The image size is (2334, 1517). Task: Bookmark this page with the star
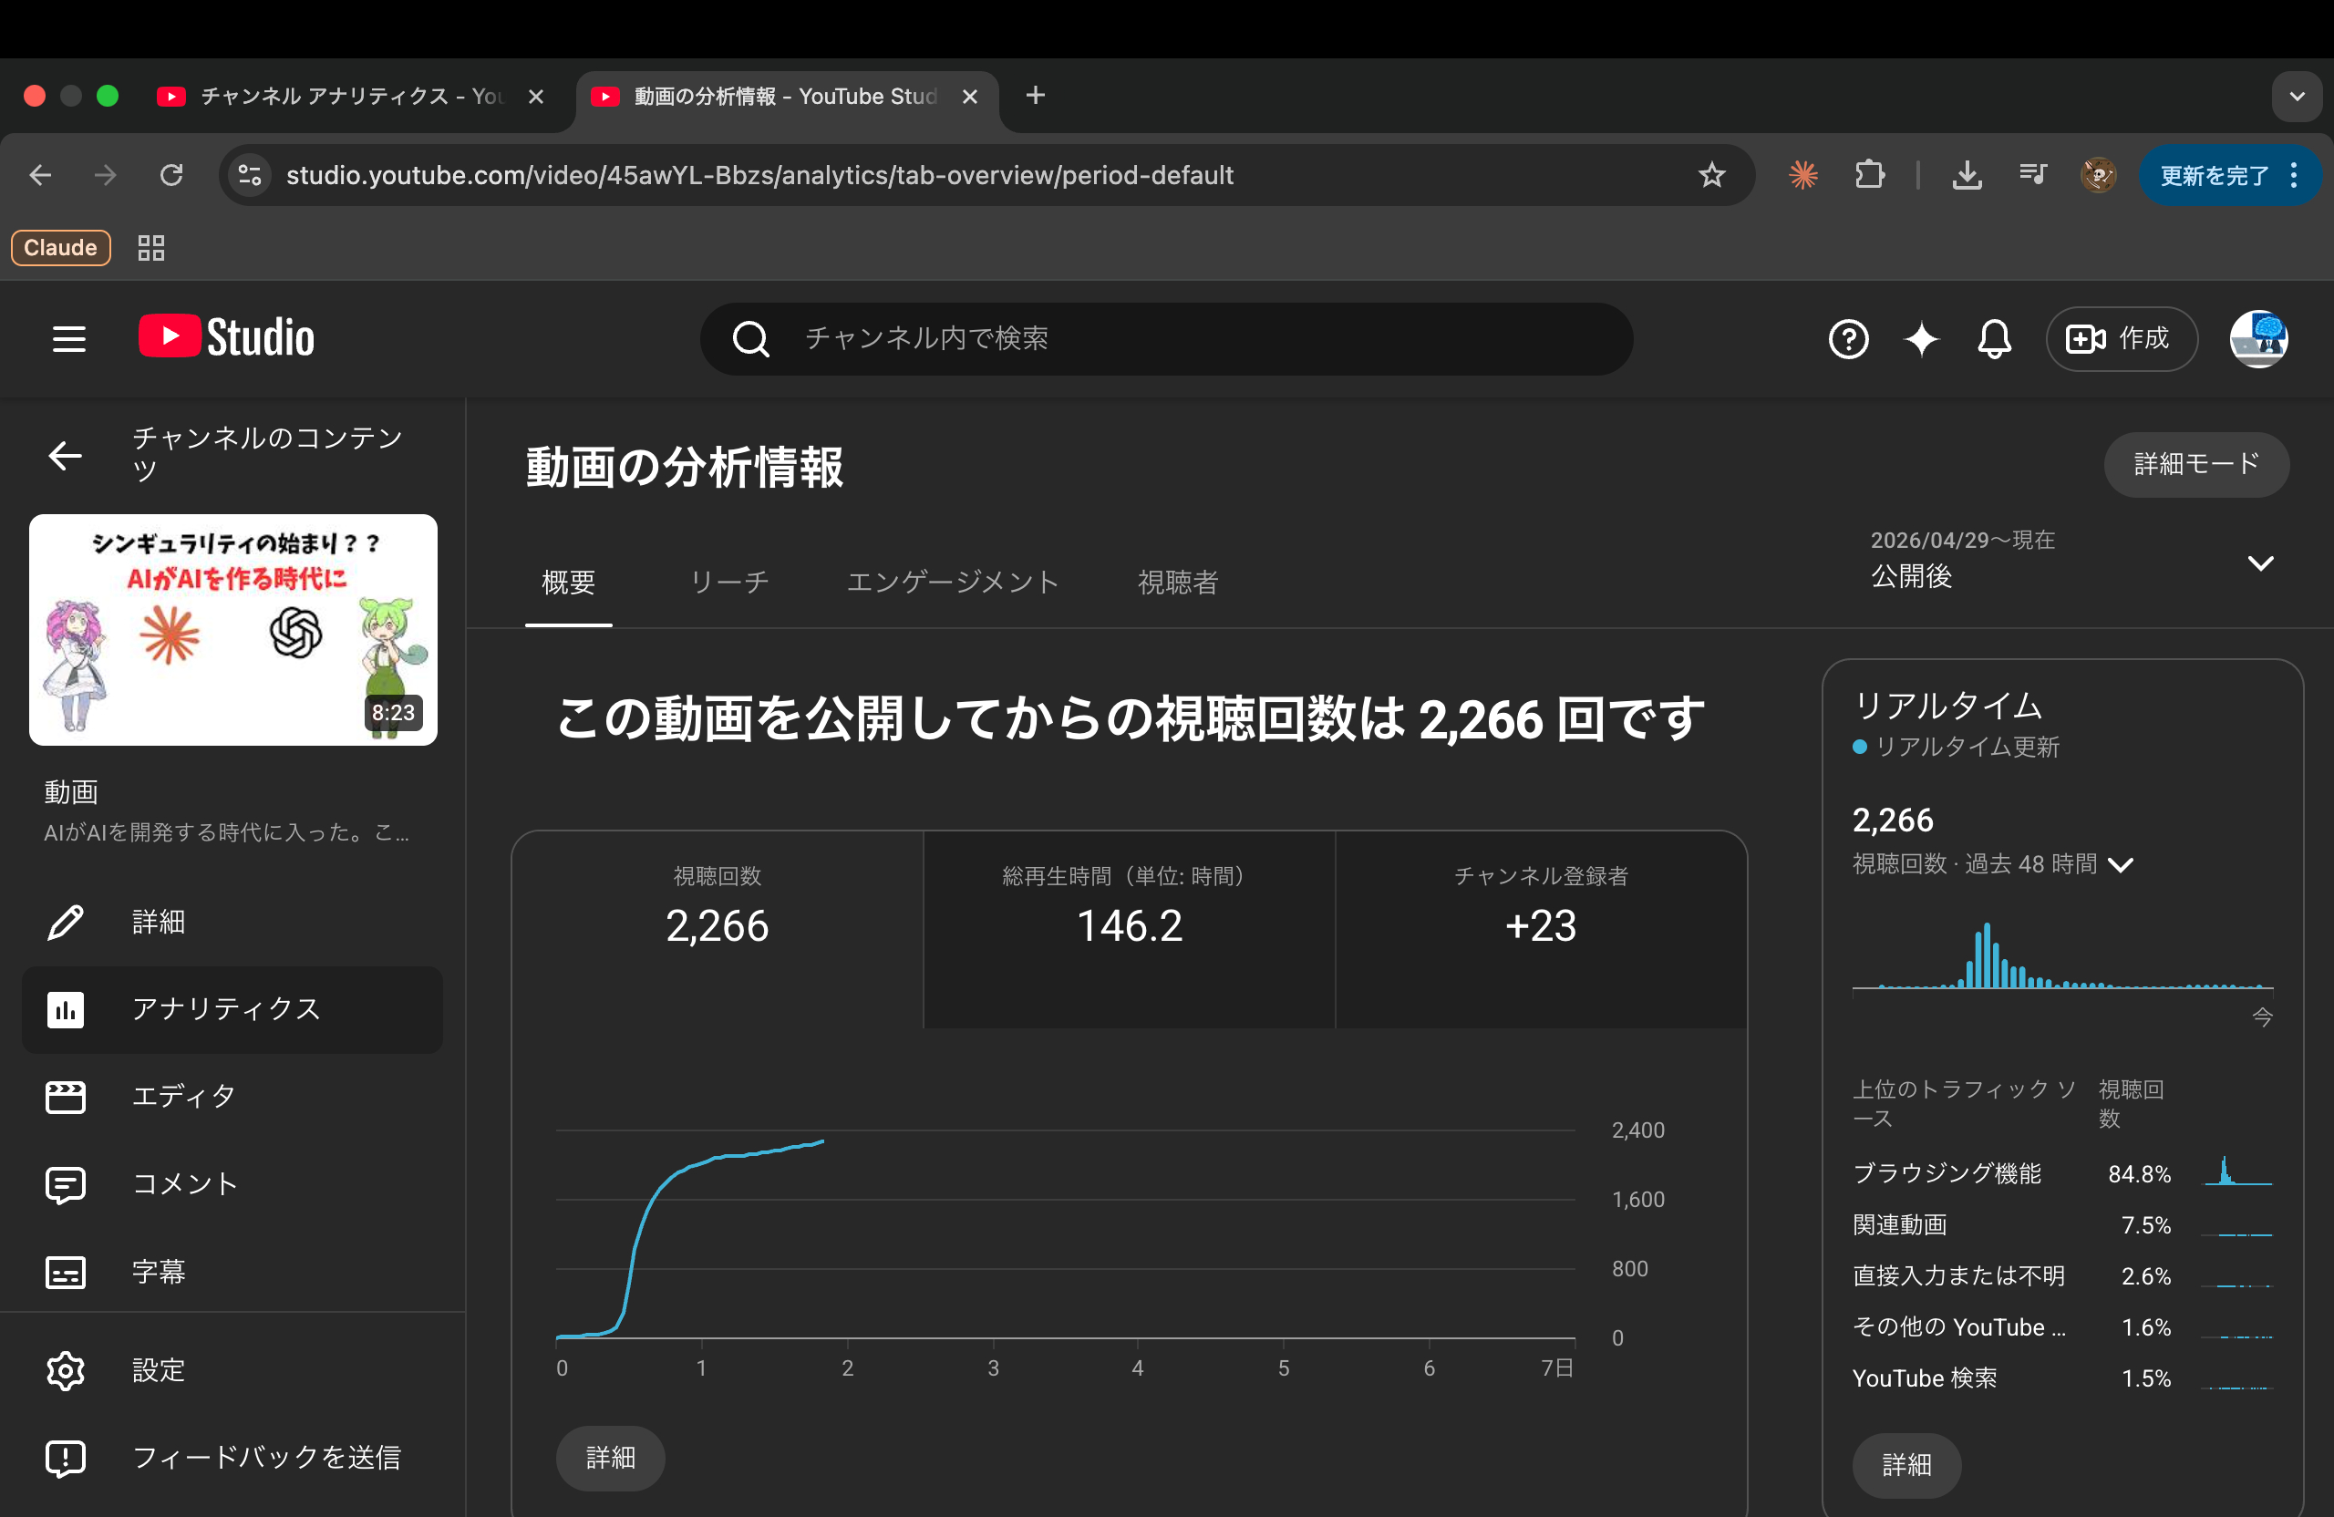point(1711,176)
